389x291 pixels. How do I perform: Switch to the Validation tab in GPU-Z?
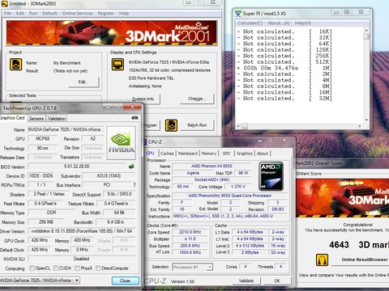click(x=57, y=119)
